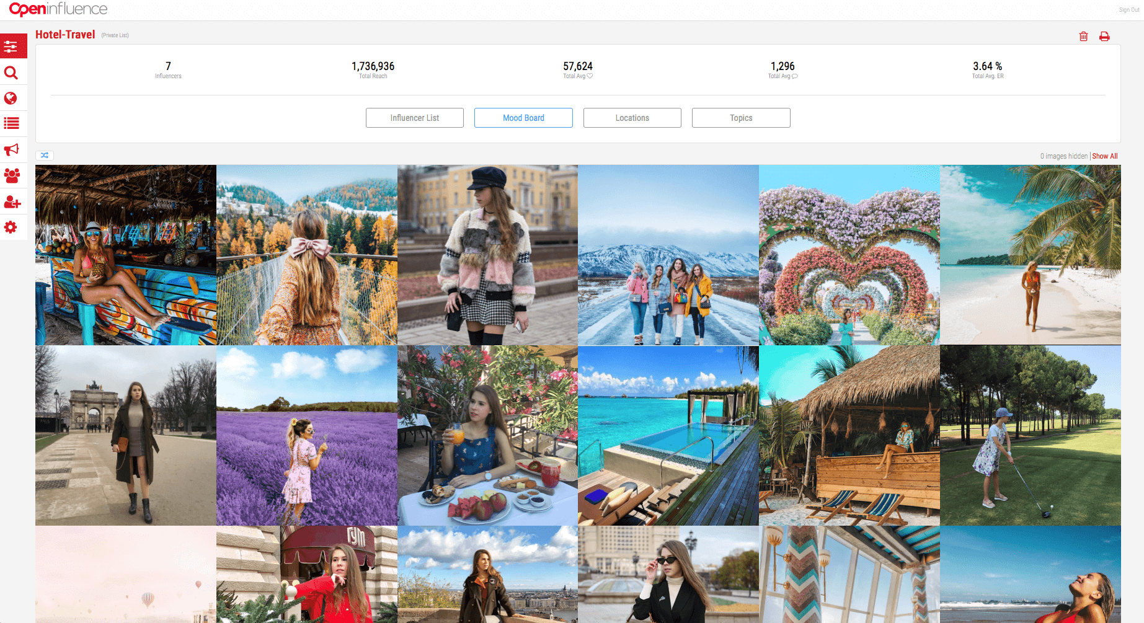Image resolution: width=1144 pixels, height=623 pixels.
Task: Open the triumphal arch coat photo
Action: (126, 436)
